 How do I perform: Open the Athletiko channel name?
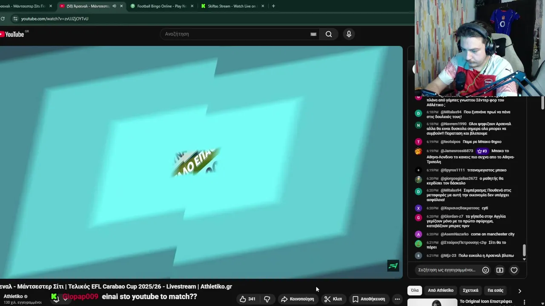click(x=13, y=296)
